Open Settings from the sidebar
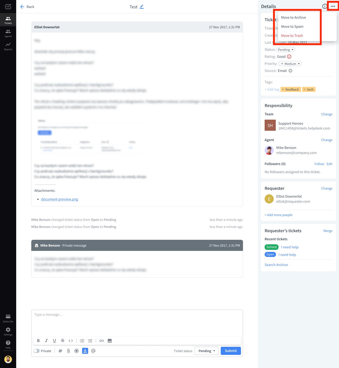 pyautogui.click(x=8, y=331)
